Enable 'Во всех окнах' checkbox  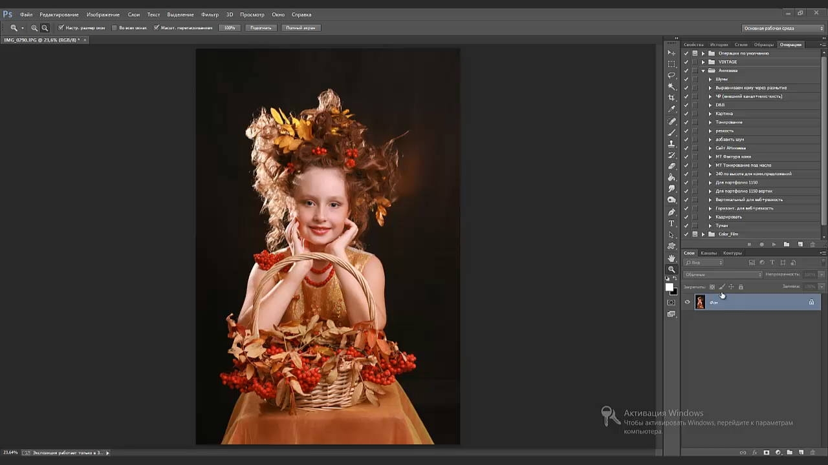click(x=114, y=28)
